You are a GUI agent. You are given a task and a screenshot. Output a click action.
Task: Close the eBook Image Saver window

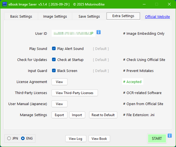(169, 4)
